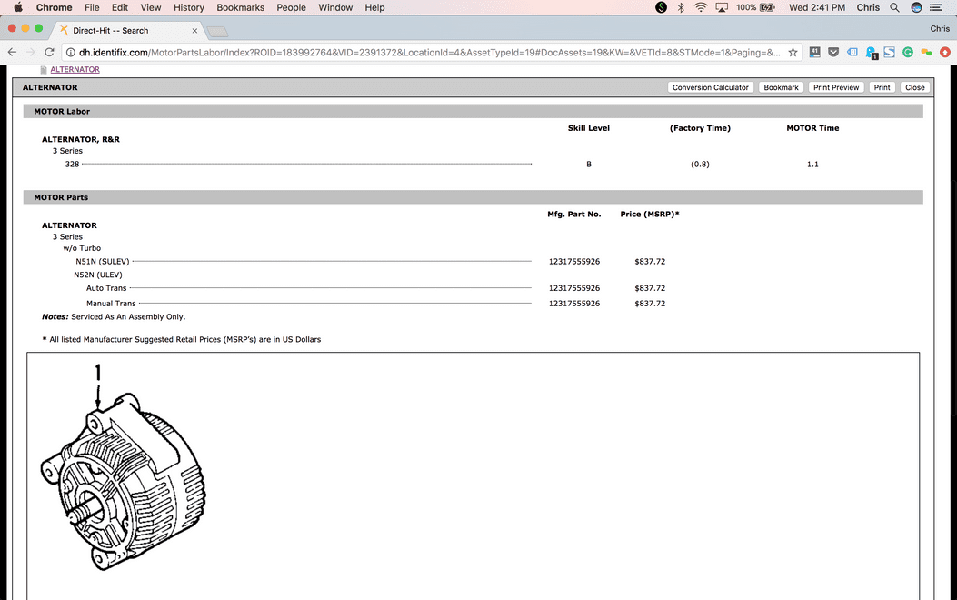
Task: Open the macOS Spotlight search icon
Action: point(894,7)
